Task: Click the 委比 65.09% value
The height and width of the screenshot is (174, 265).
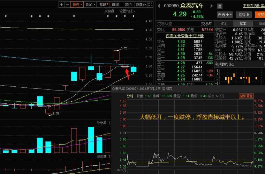Action: 179,30
